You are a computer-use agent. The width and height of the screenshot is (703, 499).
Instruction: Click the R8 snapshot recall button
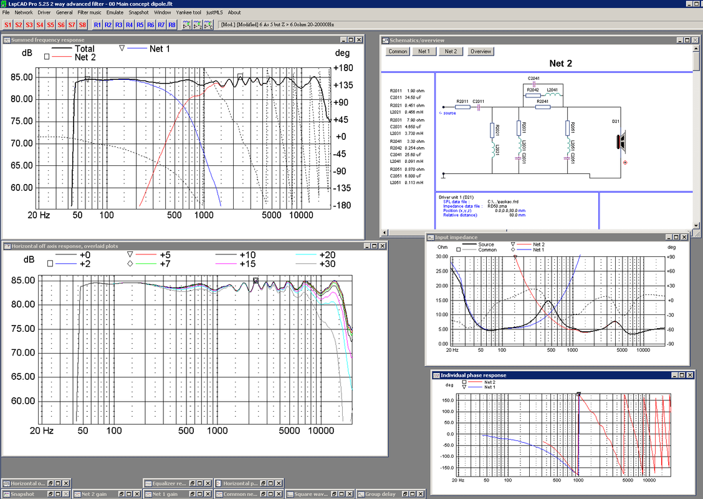pos(172,25)
